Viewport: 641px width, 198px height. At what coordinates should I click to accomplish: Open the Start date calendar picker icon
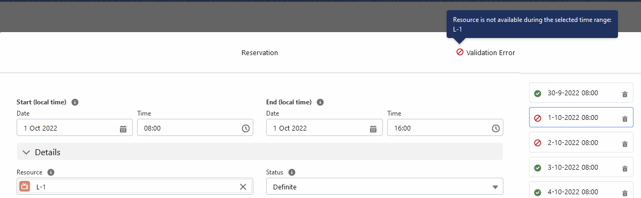tap(123, 128)
